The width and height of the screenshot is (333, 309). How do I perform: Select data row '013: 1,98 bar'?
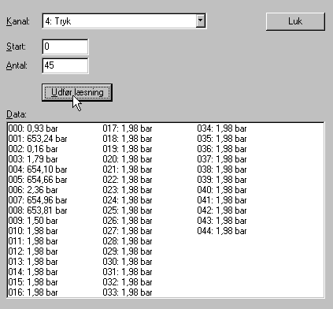[x=33, y=262]
